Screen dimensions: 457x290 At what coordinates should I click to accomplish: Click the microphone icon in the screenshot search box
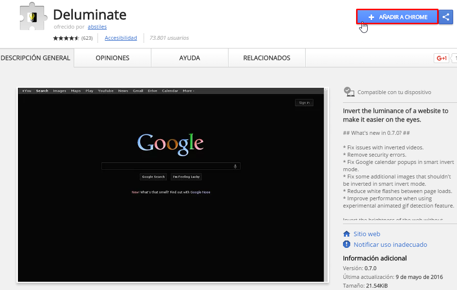[x=235, y=166]
